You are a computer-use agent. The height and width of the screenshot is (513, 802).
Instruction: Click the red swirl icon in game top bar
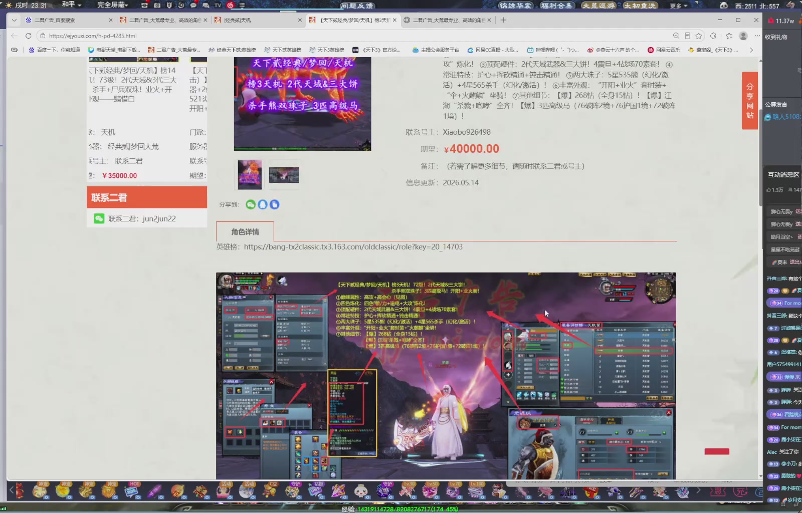(x=231, y=5)
